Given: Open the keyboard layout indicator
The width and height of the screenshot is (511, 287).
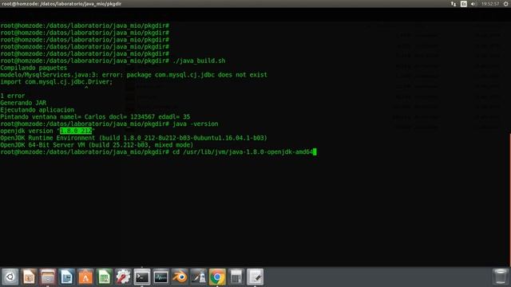Looking at the screenshot, I should pos(463,4).
